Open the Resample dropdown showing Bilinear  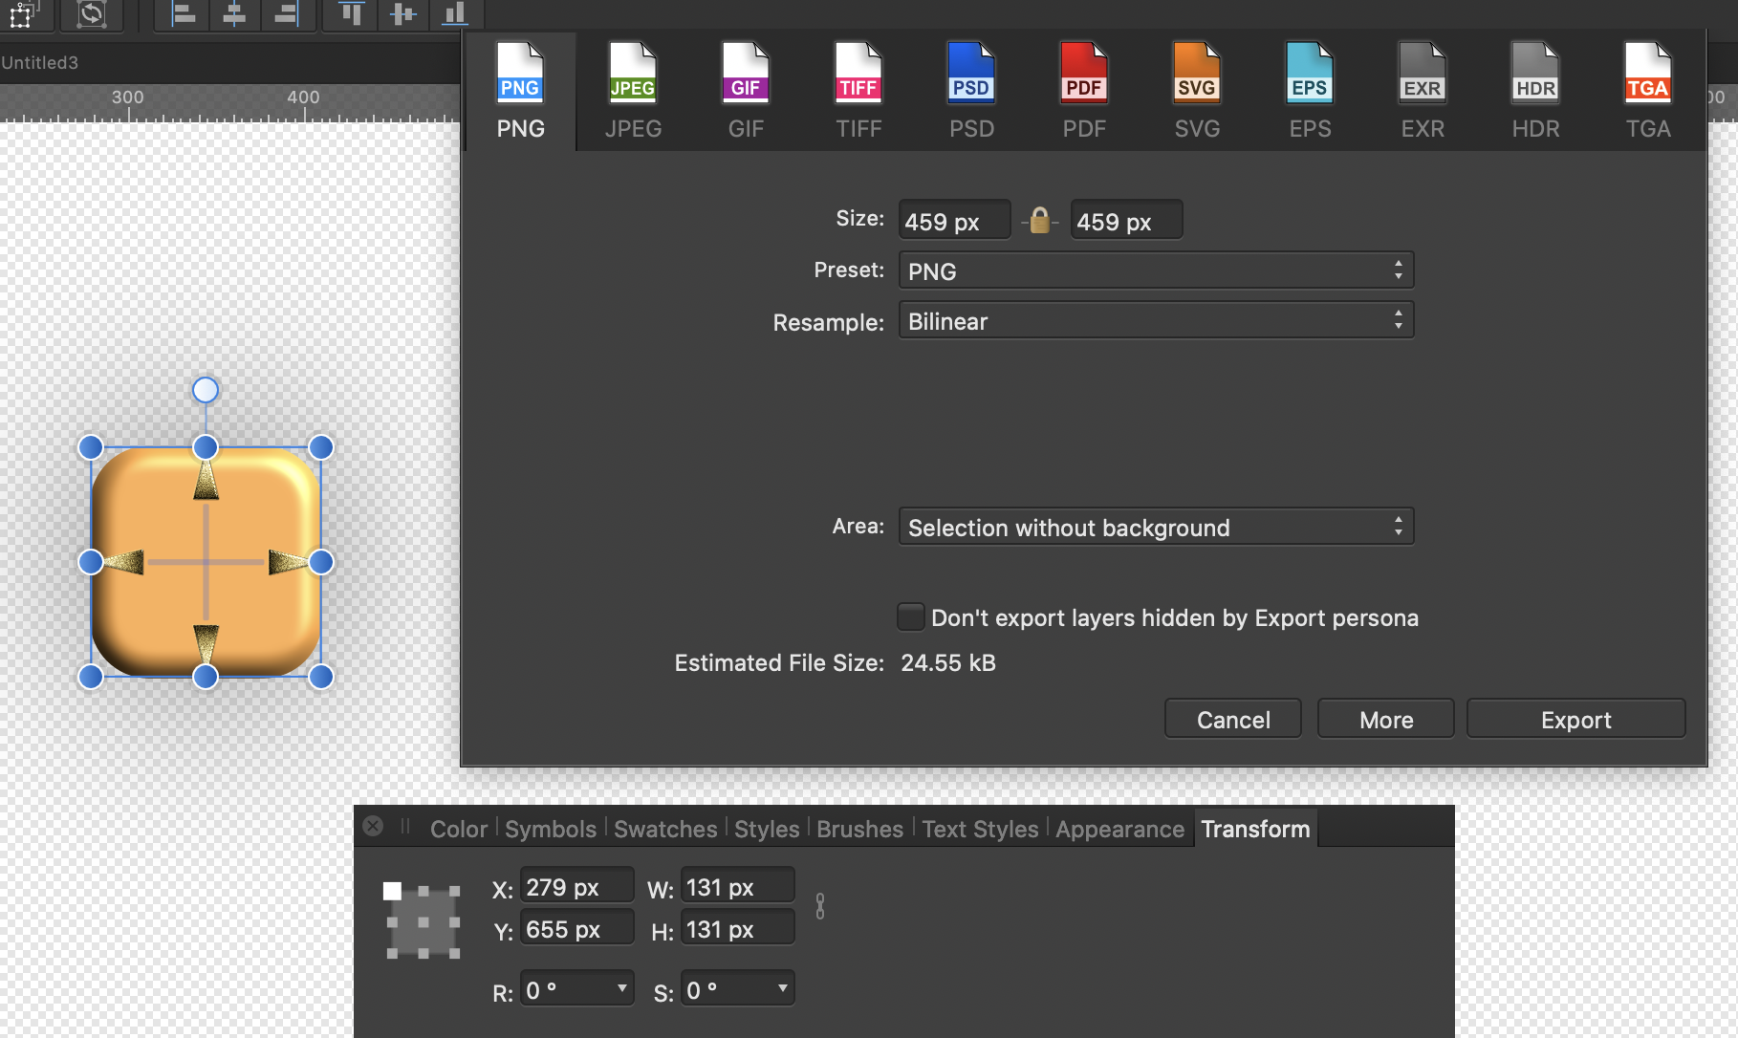[1155, 320]
